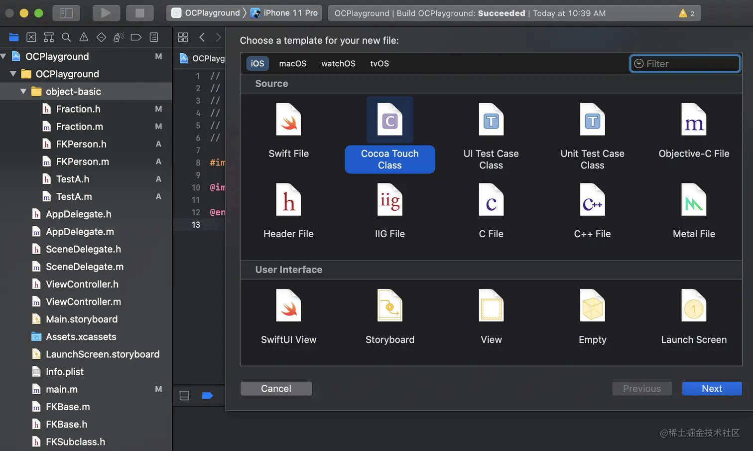Image resolution: width=753 pixels, height=451 pixels.
Task: Choose the View interface template
Action: coord(491,316)
